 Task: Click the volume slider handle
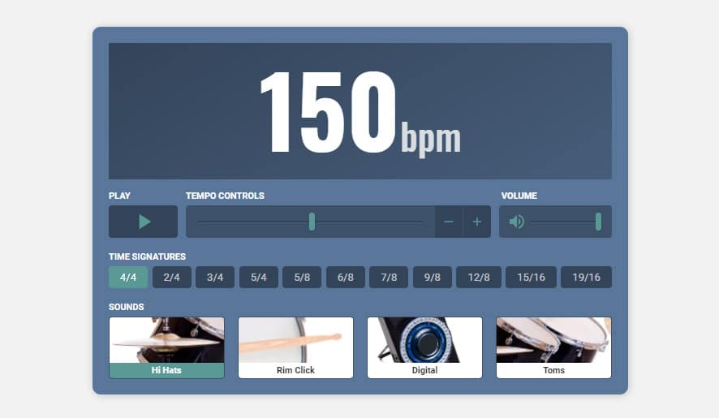598,222
